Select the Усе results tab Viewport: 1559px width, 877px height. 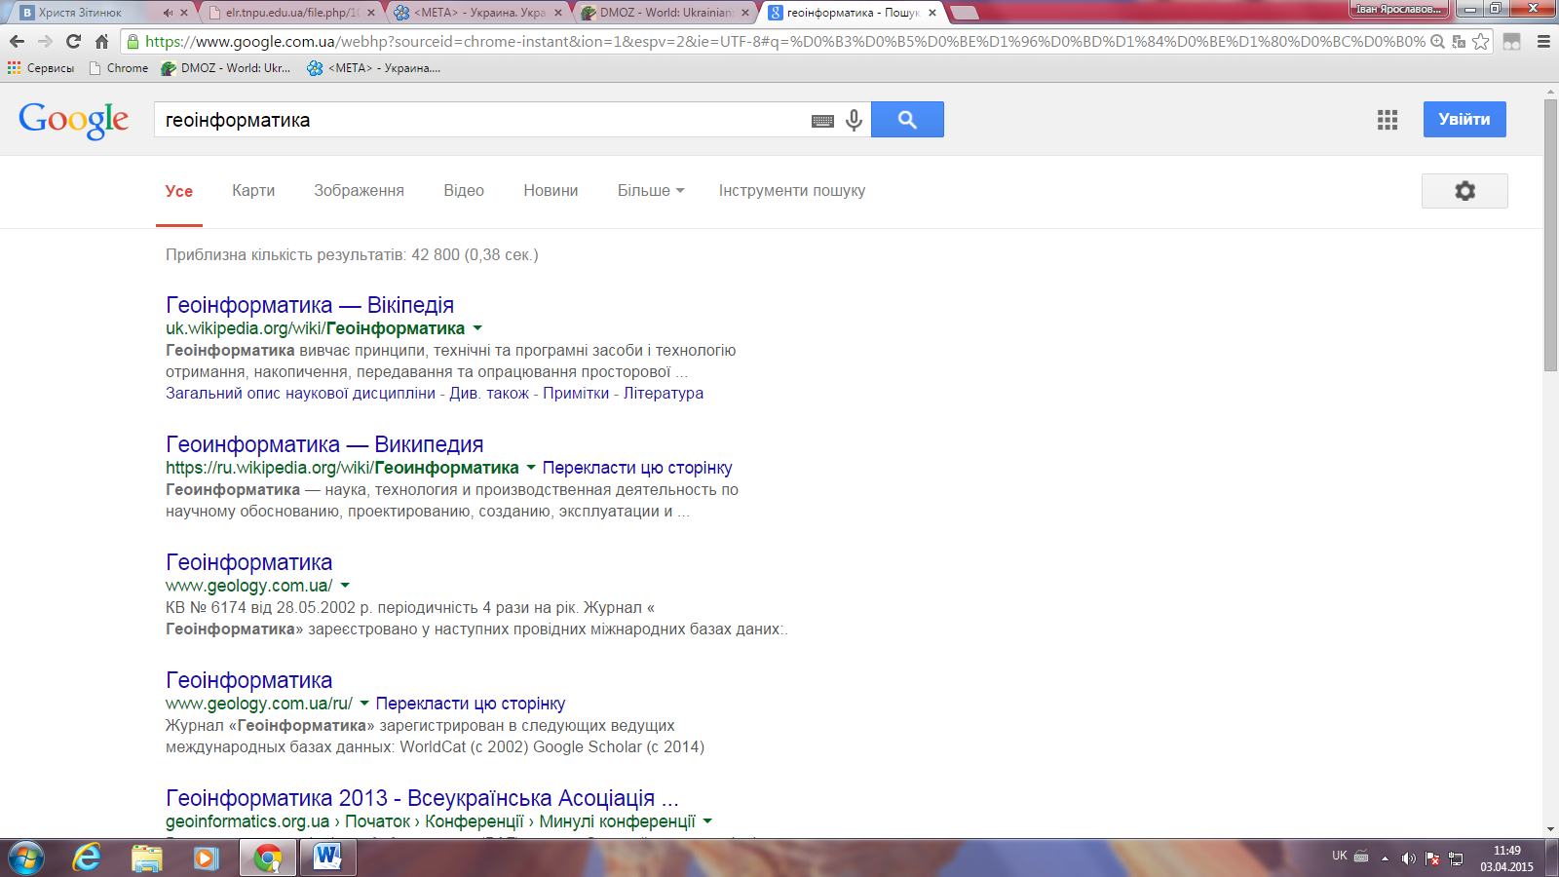tap(179, 191)
